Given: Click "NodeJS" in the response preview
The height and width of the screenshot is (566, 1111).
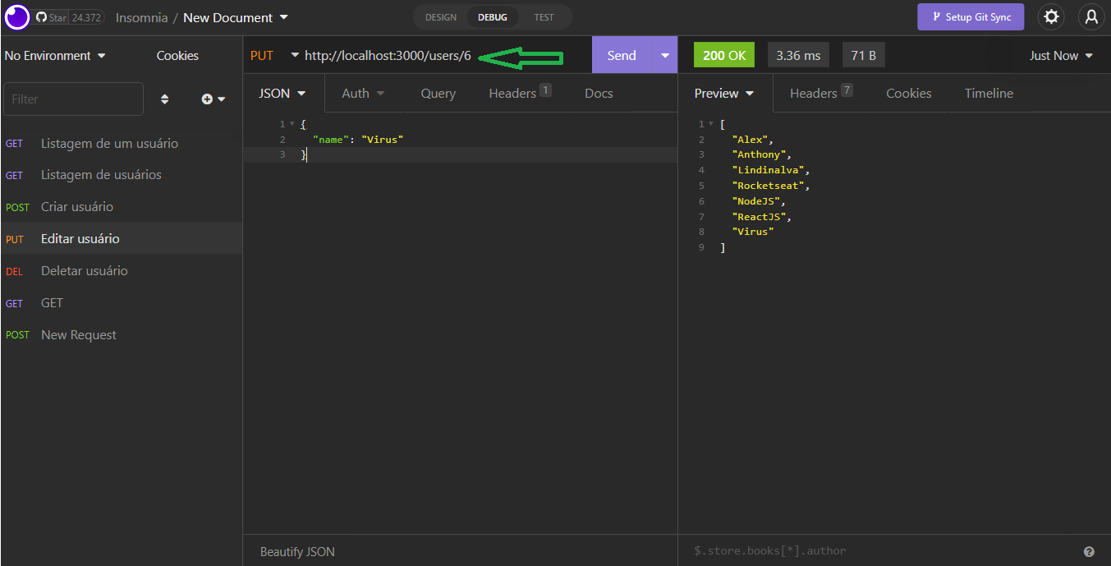Looking at the screenshot, I should tap(756, 201).
